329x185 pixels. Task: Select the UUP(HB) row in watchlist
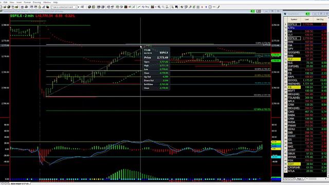pyautogui.click(x=306, y=66)
